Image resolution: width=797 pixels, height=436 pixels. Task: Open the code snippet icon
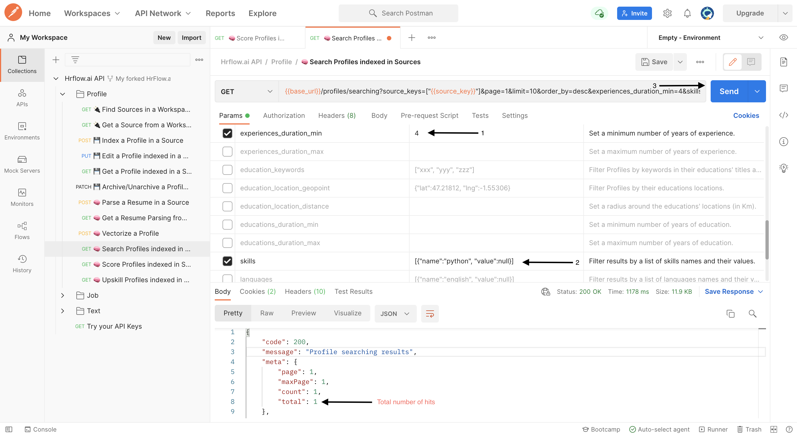(x=783, y=115)
